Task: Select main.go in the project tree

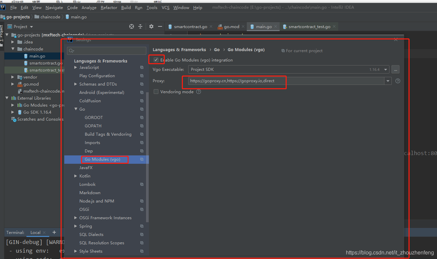Action: click(x=37, y=56)
